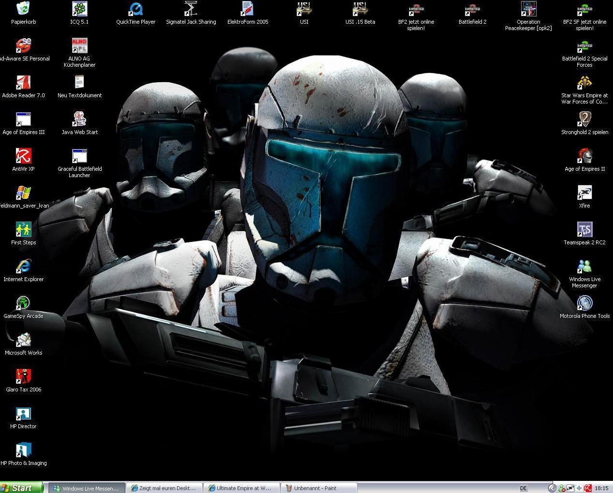Select the HP Director icon

23,413
